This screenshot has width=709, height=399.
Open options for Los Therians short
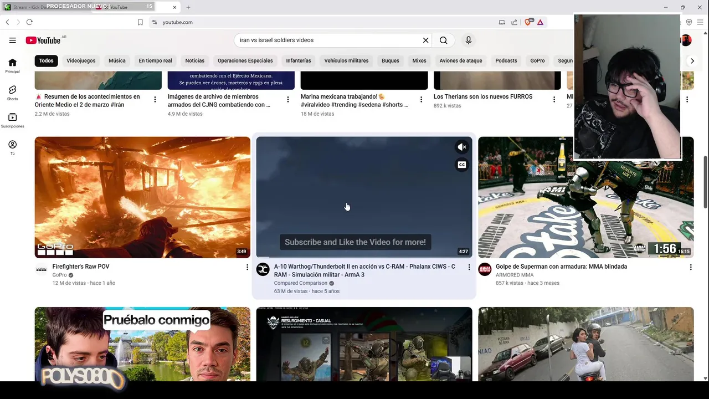(x=554, y=99)
